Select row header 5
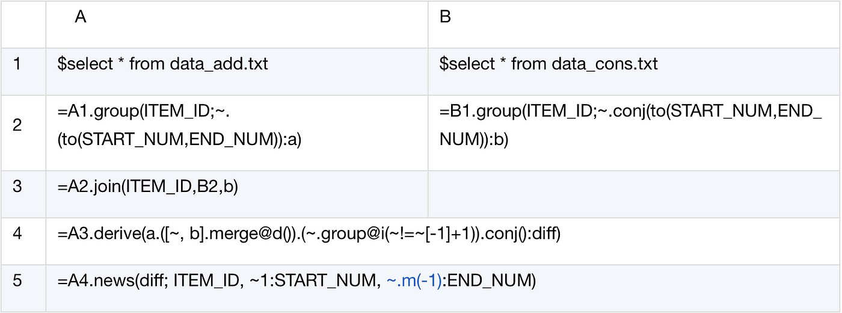This screenshot has height=313, width=842. point(23,288)
